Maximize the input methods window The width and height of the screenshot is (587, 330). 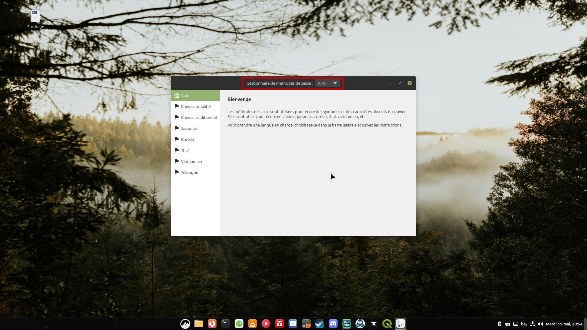pyautogui.click(x=400, y=83)
